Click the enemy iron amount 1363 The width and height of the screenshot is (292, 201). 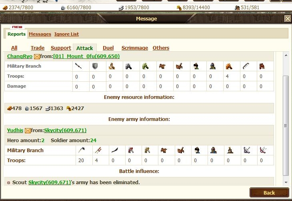pyautogui.click(x=57, y=109)
